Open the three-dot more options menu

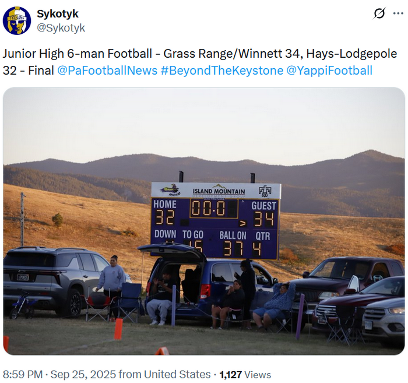tap(398, 13)
